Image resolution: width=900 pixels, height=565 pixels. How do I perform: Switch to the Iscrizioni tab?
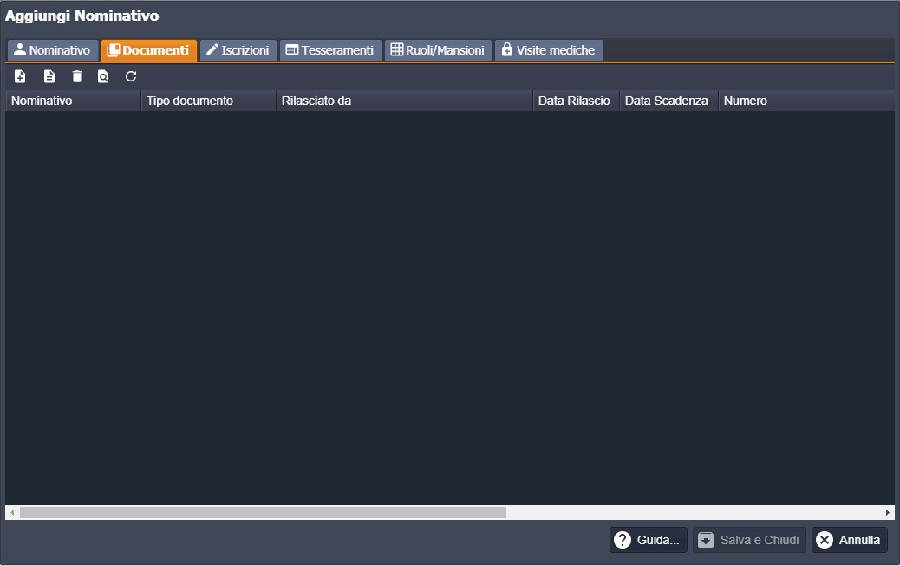238,50
